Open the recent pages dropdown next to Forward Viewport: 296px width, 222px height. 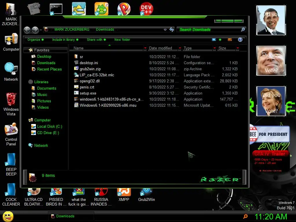pos(41,30)
